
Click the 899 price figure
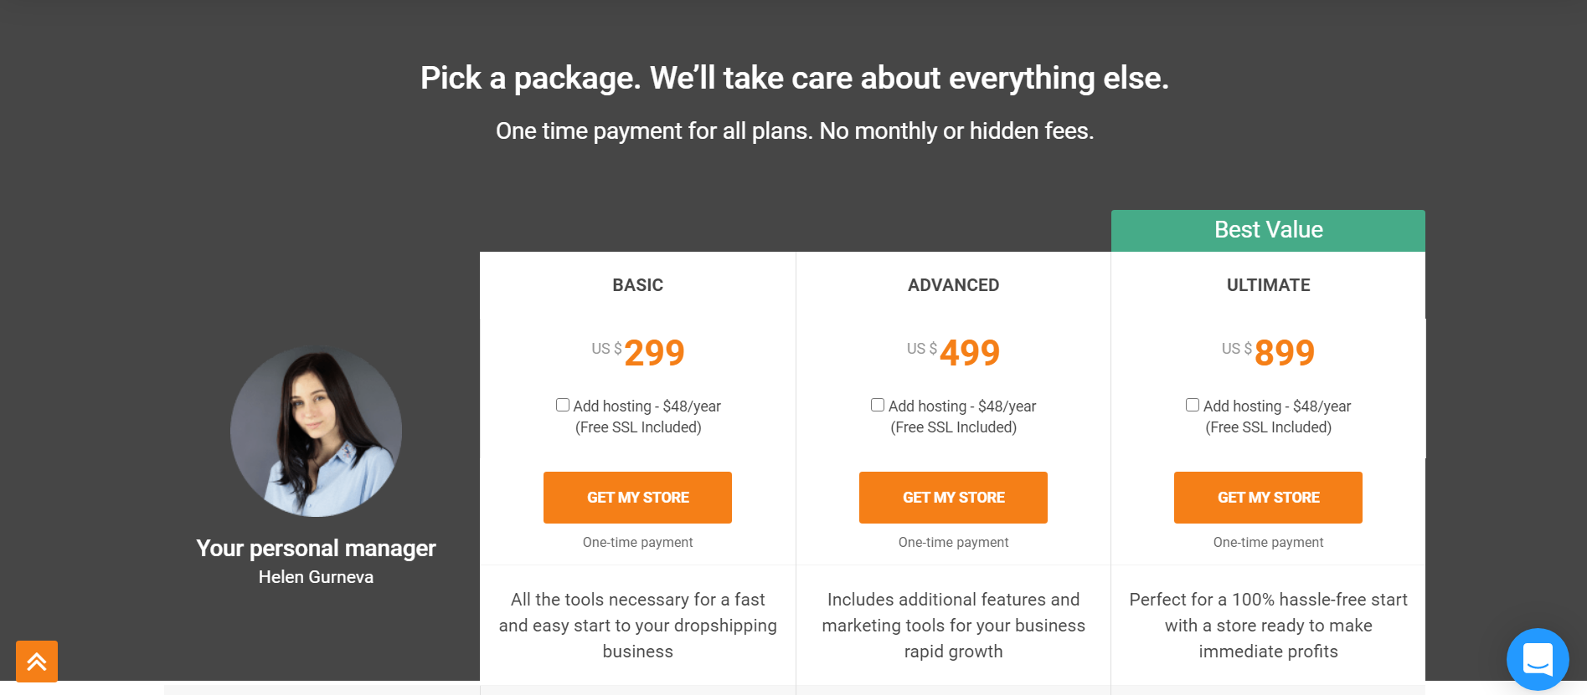coord(1285,353)
